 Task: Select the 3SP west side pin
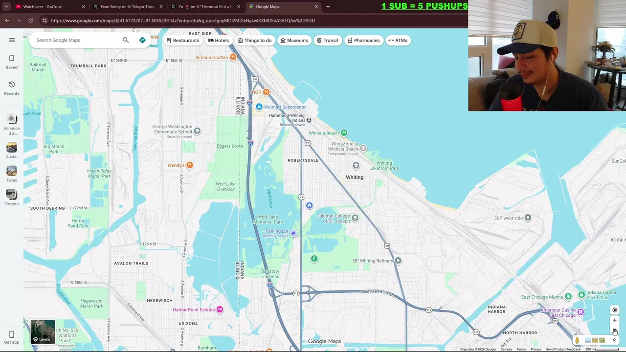528,218
